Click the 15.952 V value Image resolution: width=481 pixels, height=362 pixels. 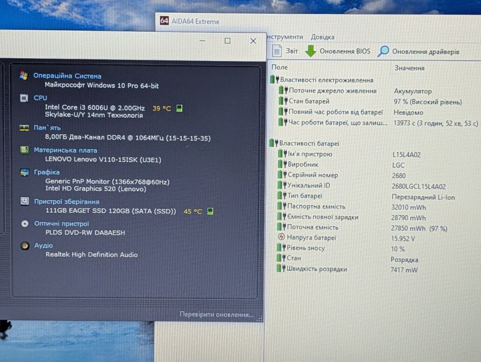(x=403, y=238)
